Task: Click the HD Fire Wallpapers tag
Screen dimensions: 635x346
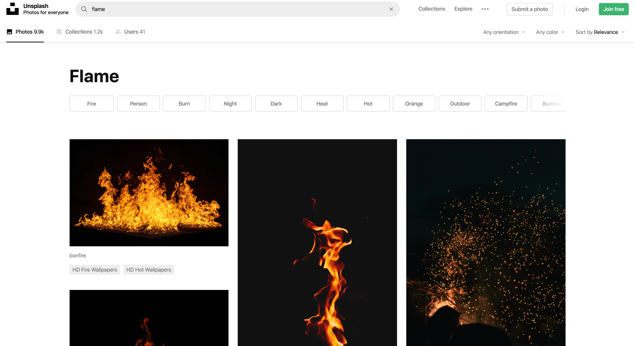Action: point(95,270)
